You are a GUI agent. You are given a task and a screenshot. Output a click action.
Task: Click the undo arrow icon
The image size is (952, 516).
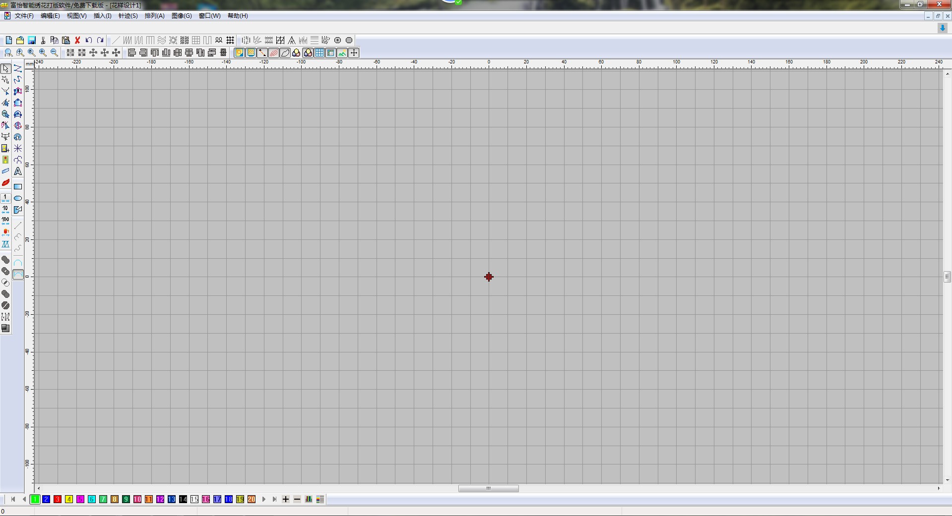[x=89, y=40]
